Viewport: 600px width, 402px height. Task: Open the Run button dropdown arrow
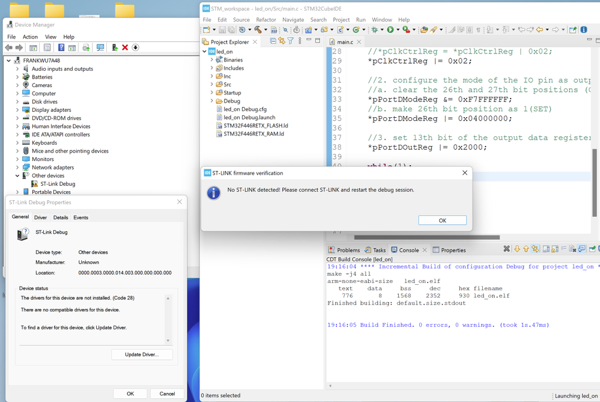point(398,29)
